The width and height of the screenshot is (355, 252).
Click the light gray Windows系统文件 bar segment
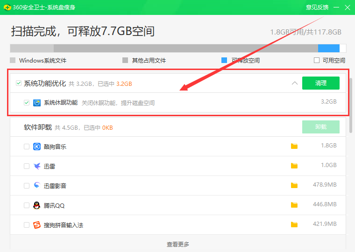(32, 49)
